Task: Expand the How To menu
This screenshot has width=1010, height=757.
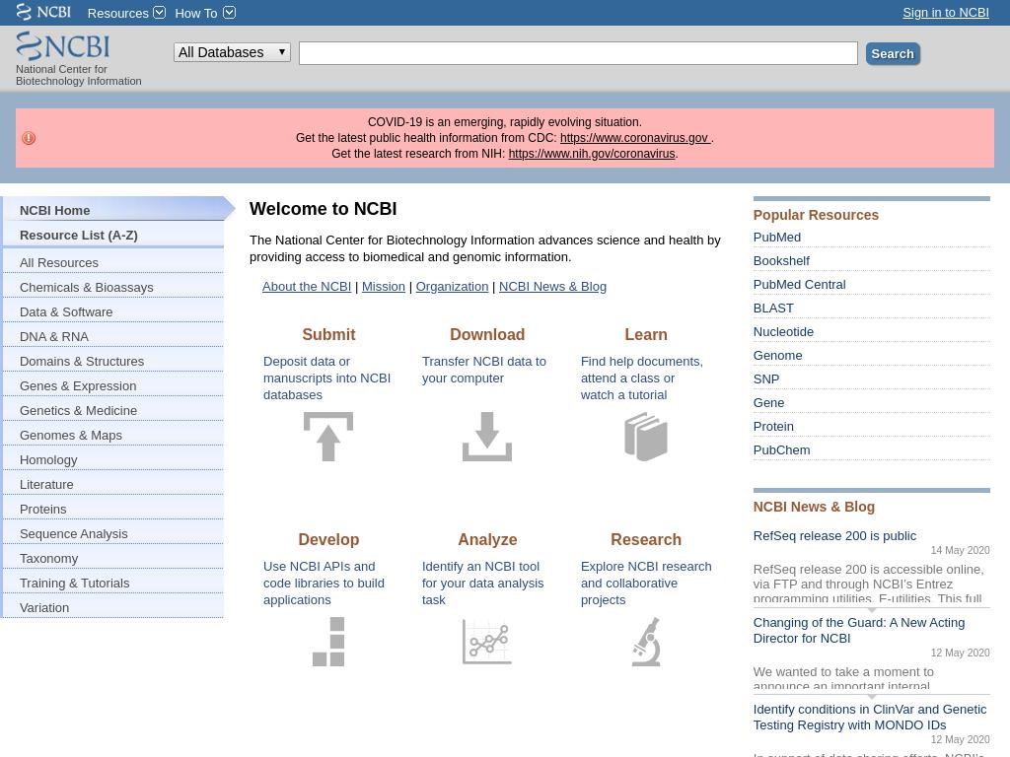Action: coord(204,13)
